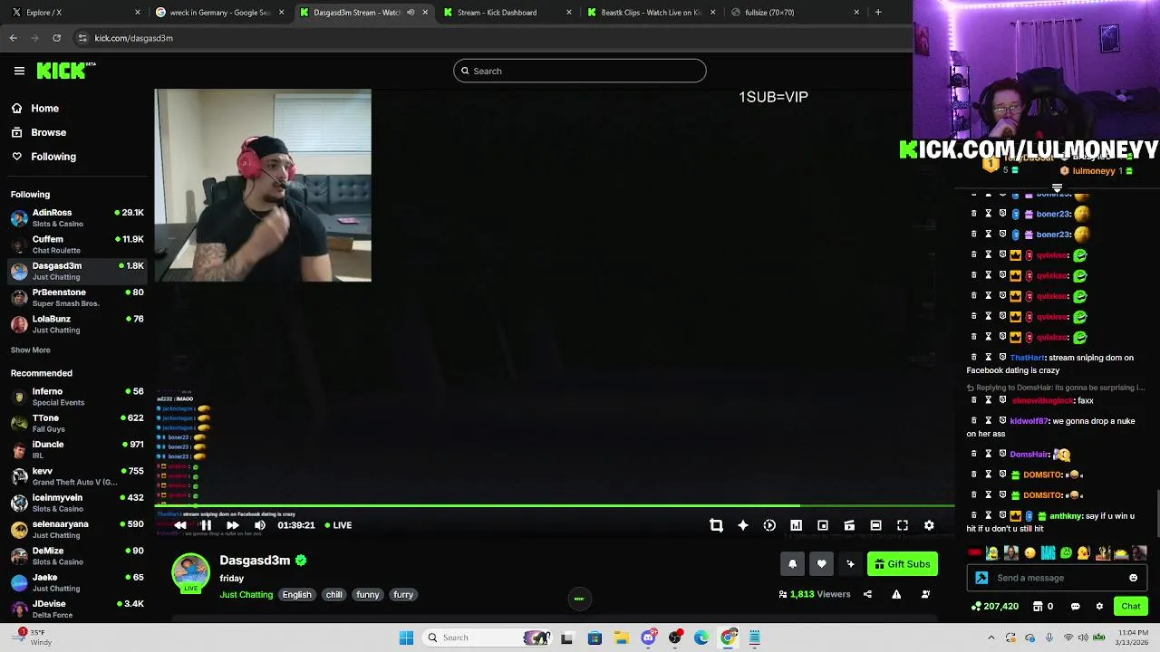Screen dimensions: 1160x652
Task: Toggle notifications bell for Dasgasd3m
Action: pos(792,564)
